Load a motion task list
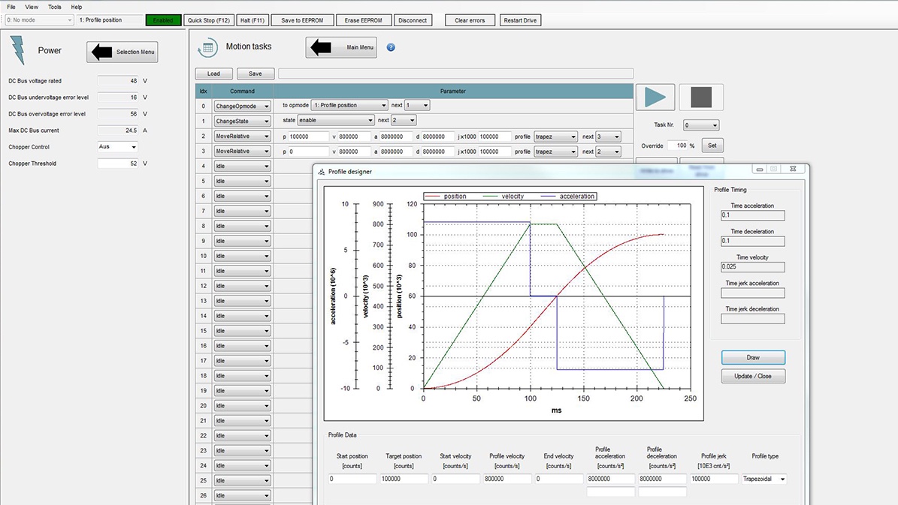The width and height of the screenshot is (898, 505). [x=213, y=74]
